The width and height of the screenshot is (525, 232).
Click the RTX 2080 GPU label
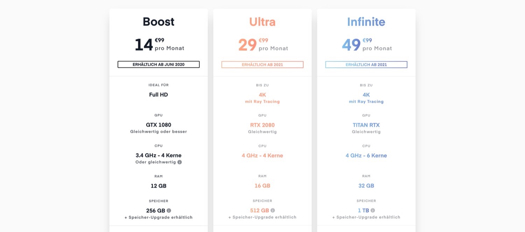262,125
